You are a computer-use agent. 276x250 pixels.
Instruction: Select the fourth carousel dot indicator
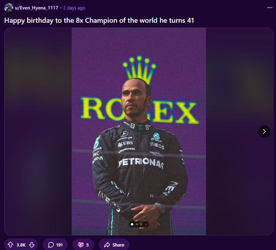pyautogui.click(x=146, y=224)
